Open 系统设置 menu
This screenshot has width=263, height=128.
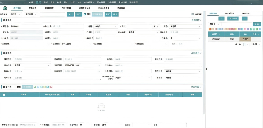pyautogui.click(x=123, y=2)
